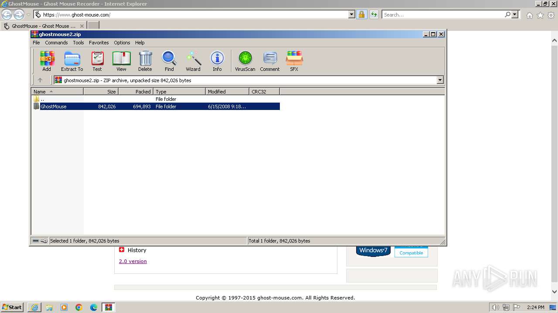Click the taskbar clock showing 2:24 PM
Image resolution: width=558 pixels, height=313 pixels.
[x=536, y=307]
